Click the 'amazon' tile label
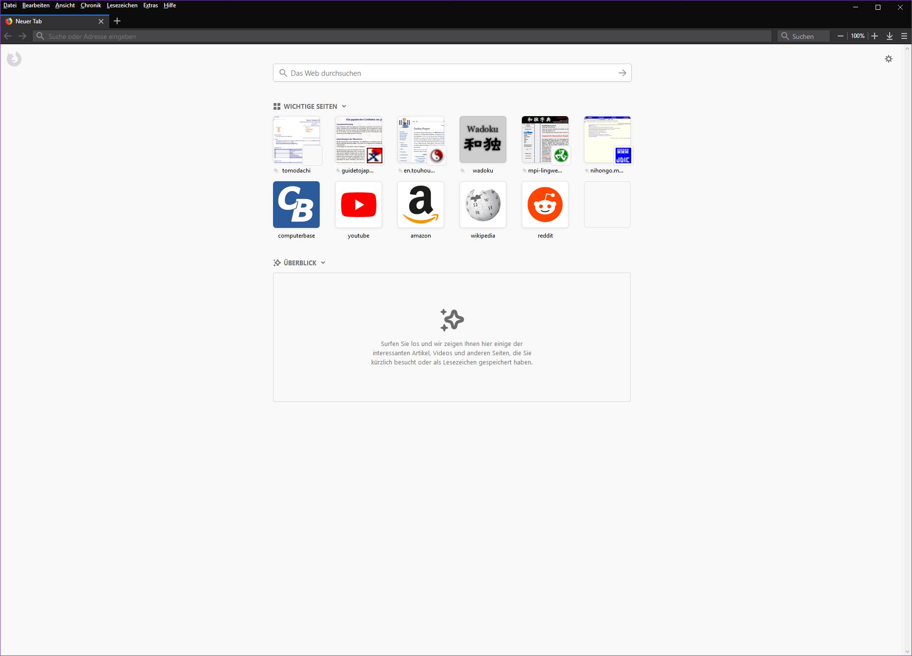Screen dimensions: 912x656 click(421, 236)
